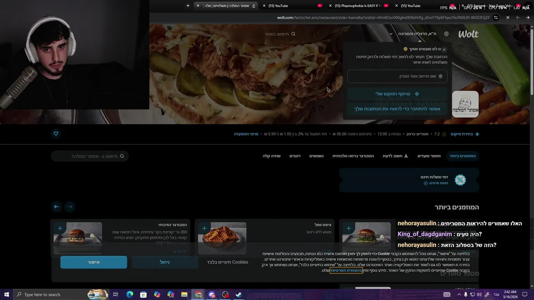Image resolution: width=534 pixels, height=300 pixels.
Task: Open Task View from the taskbar
Action: [116, 295]
